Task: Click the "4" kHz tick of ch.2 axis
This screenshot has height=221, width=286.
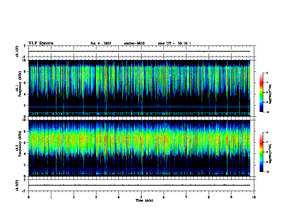Action: (x=25, y=154)
